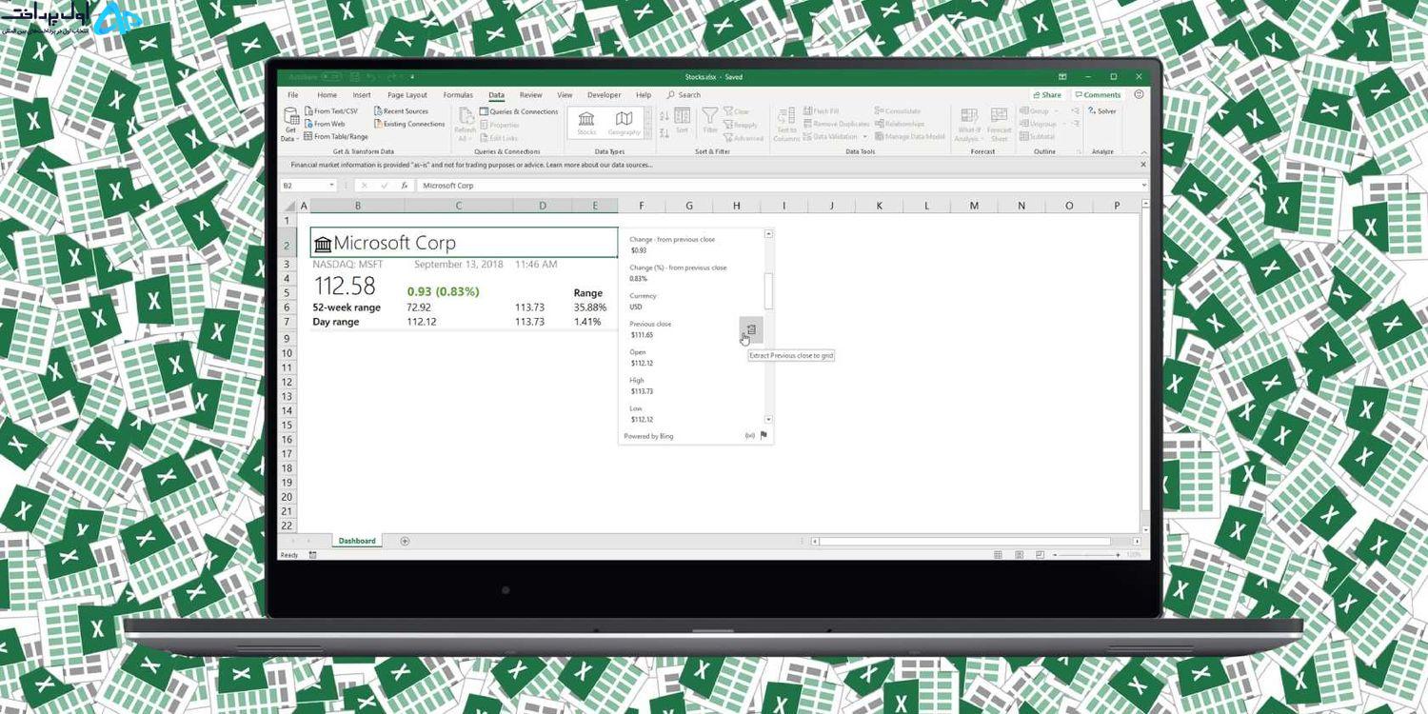
Task: Click the Share button
Action: pyautogui.click(x=1047, y=95)
